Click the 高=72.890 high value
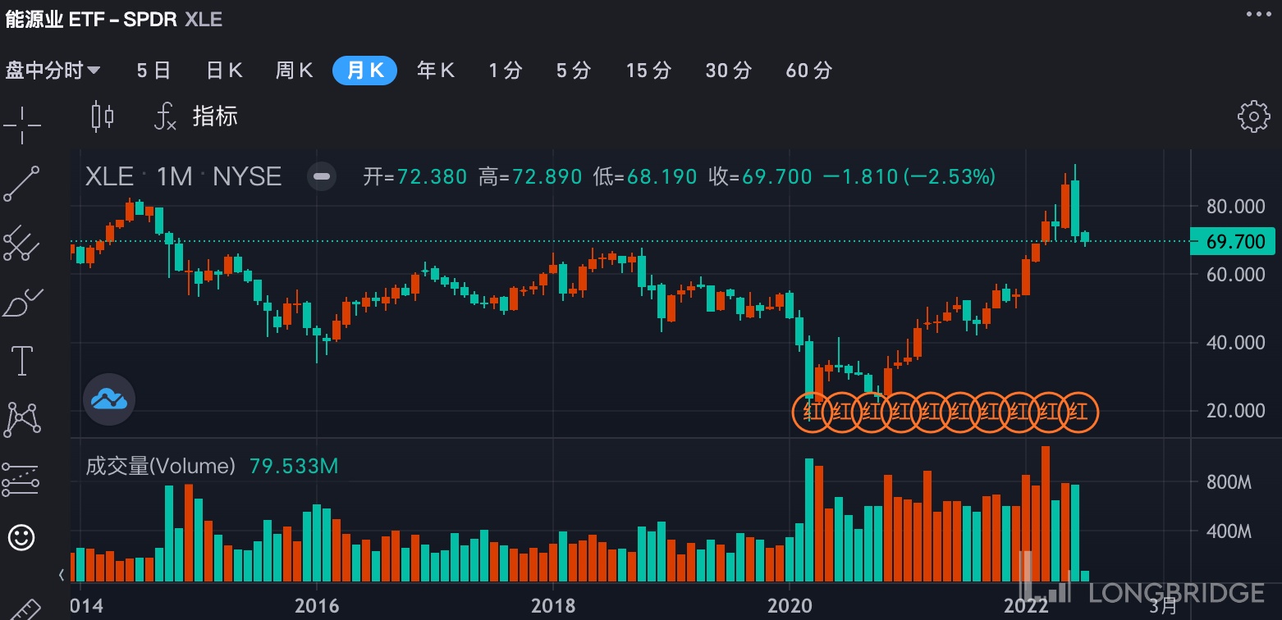This screenshot has width=1282, height=620. coord(530,176)
